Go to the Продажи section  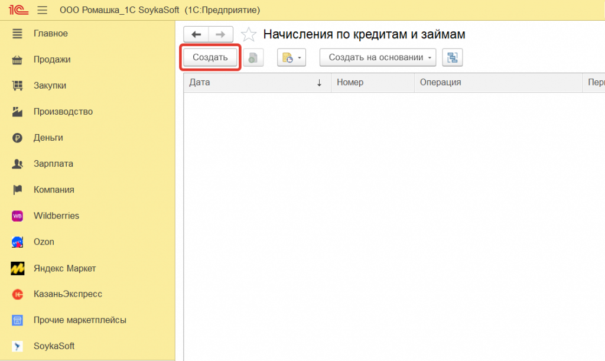52,60
